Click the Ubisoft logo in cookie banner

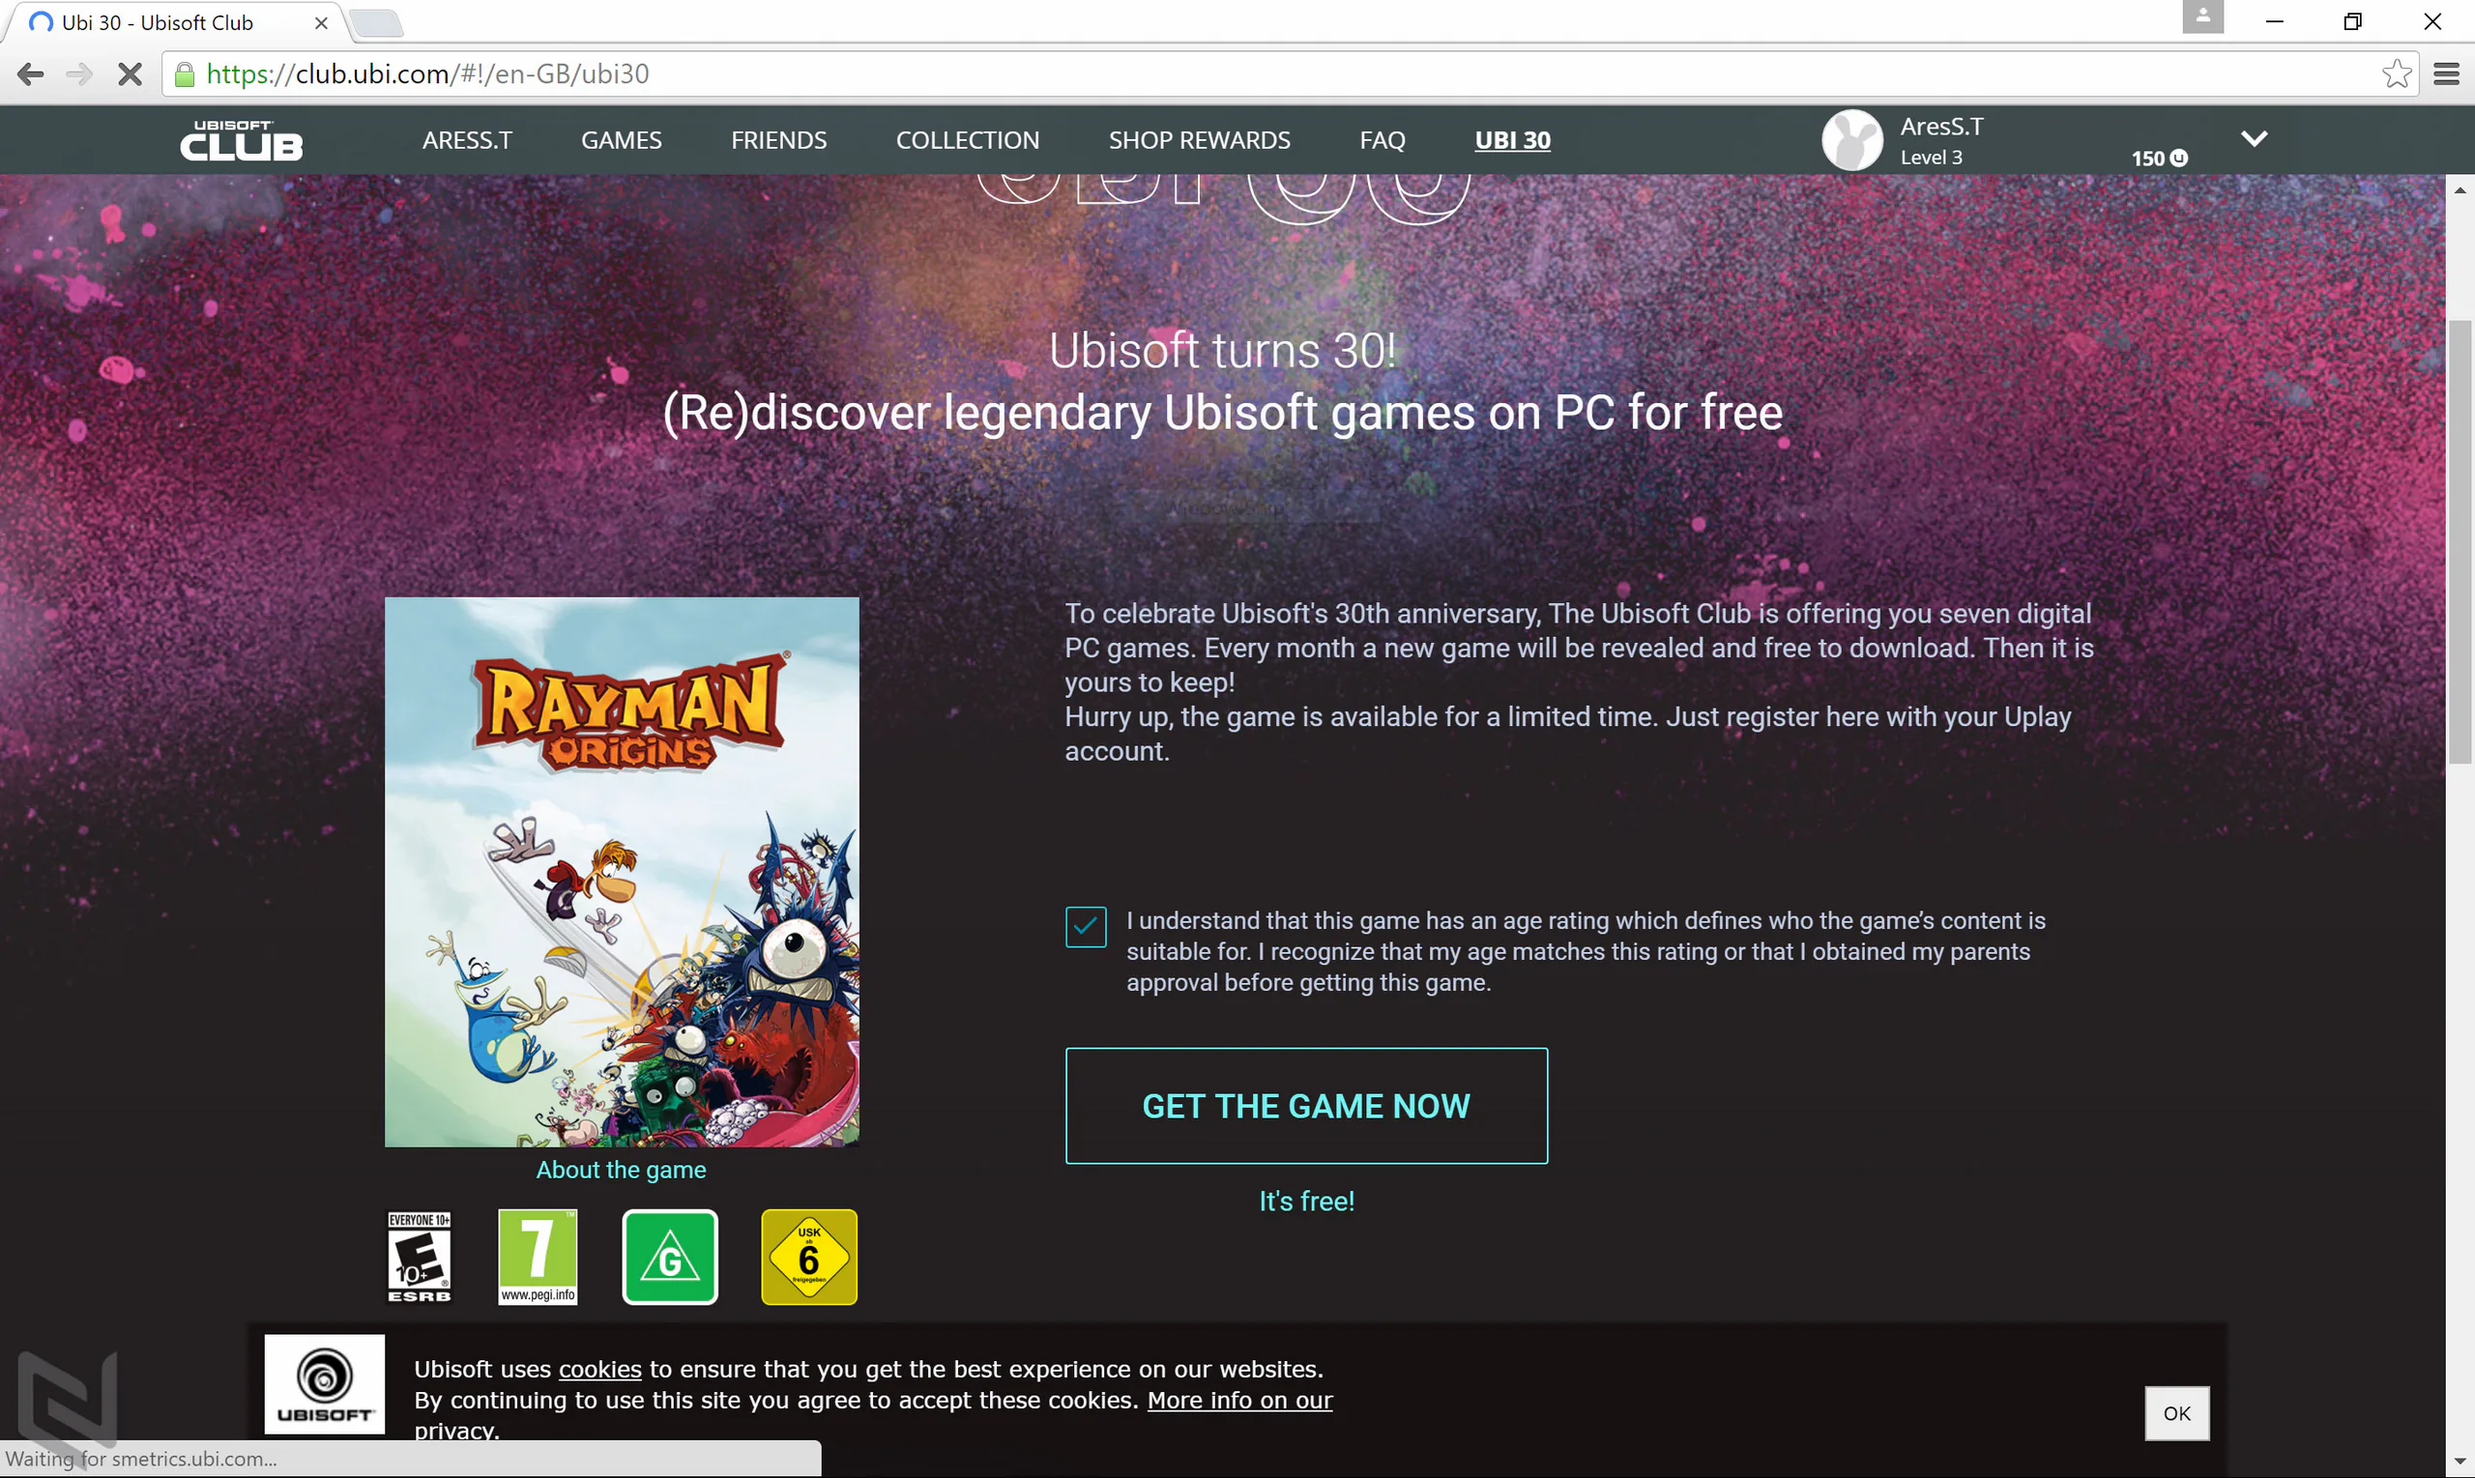pos(325,1384)
